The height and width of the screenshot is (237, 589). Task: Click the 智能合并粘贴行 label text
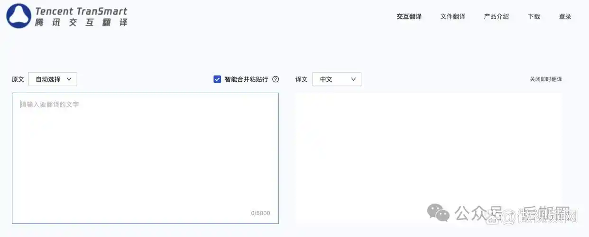[246, 79]
